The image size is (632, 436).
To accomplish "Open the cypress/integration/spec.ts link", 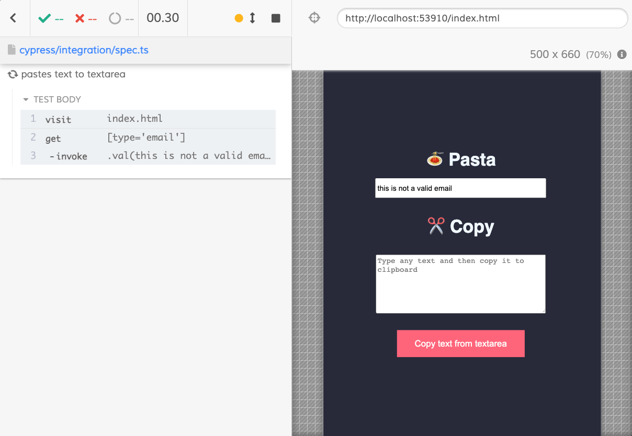I will pyautogui.click(x=84, y=50).
